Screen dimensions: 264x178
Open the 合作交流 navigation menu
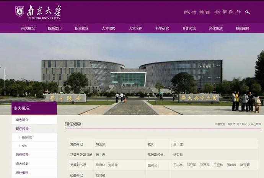[x=189, y=28]
